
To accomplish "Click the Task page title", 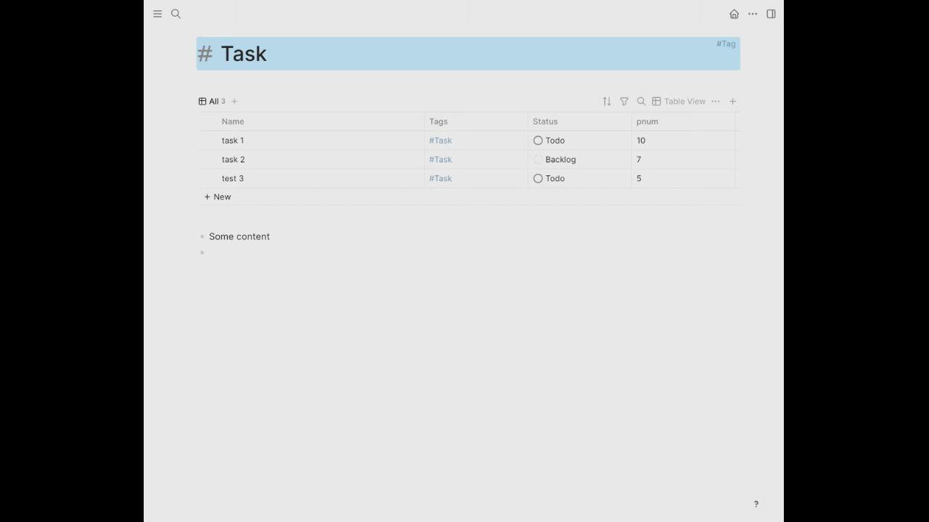I will (x=244, y=54).
